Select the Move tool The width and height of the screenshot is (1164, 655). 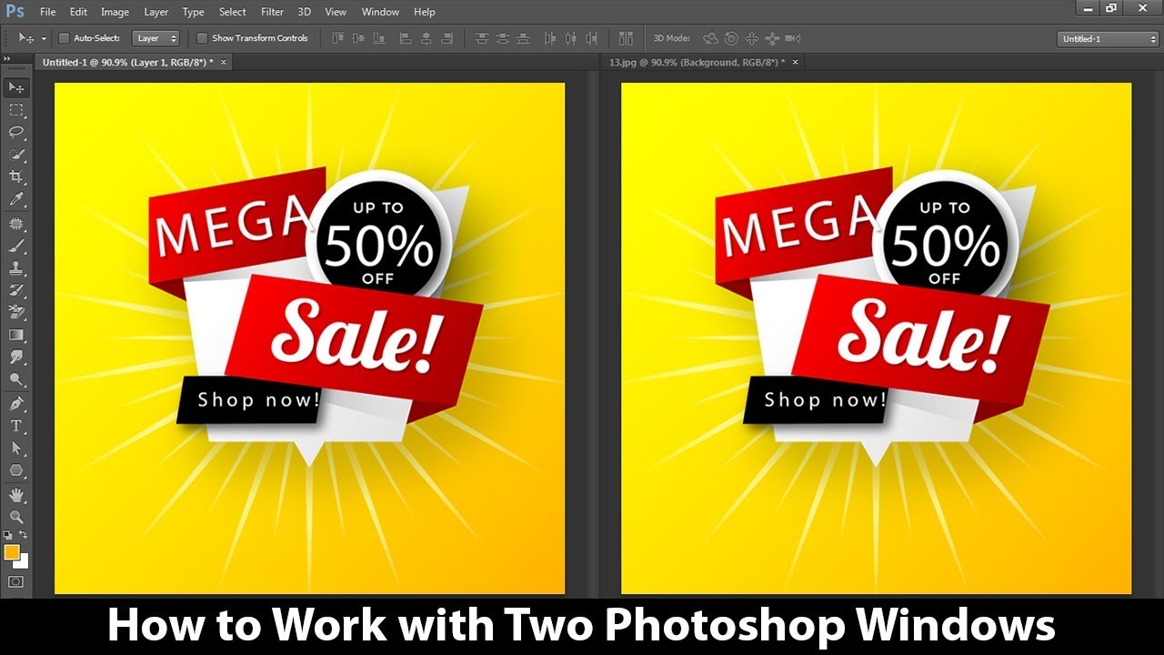point(16,87)
